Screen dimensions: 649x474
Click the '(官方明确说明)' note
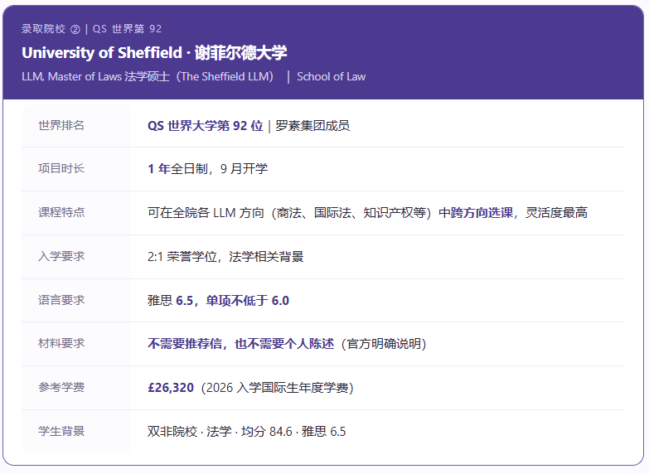click(x=384, y=344)
